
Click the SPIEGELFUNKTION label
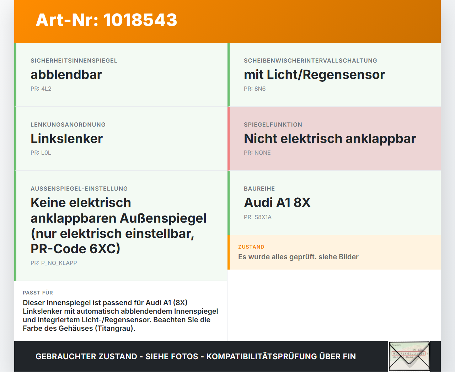[273, 124]
